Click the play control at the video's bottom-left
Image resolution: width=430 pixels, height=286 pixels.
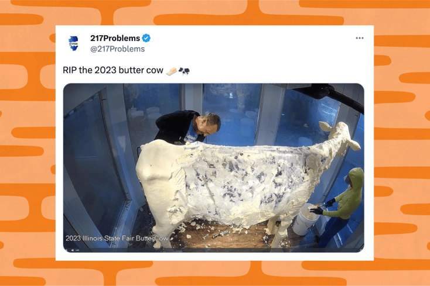point(66,250)
